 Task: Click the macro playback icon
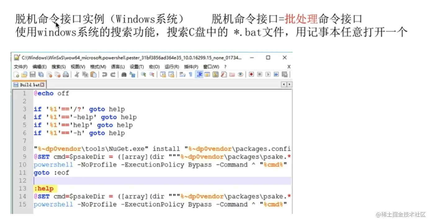click(268, 74)
